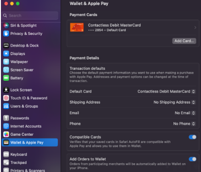Select the Battery sidebar label
The width and height of the screenshot is (201, 172).
pos(17,78)
